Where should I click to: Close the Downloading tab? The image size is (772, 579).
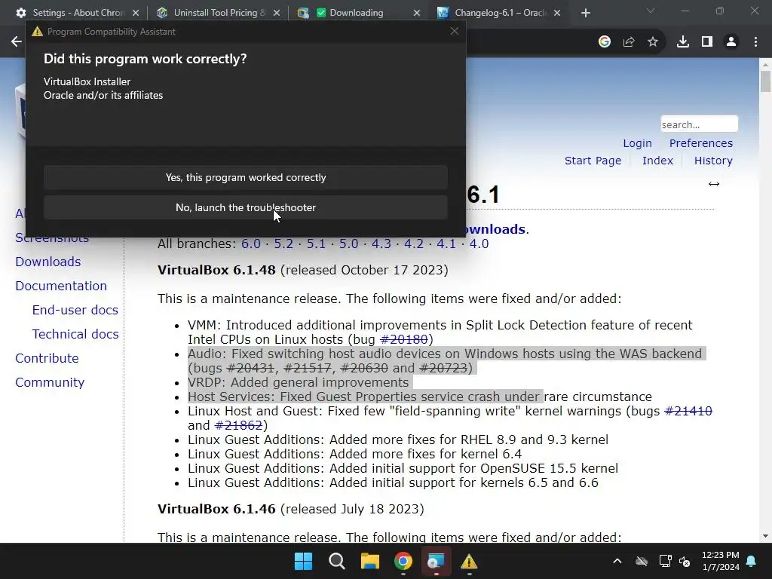click(416, 13)
